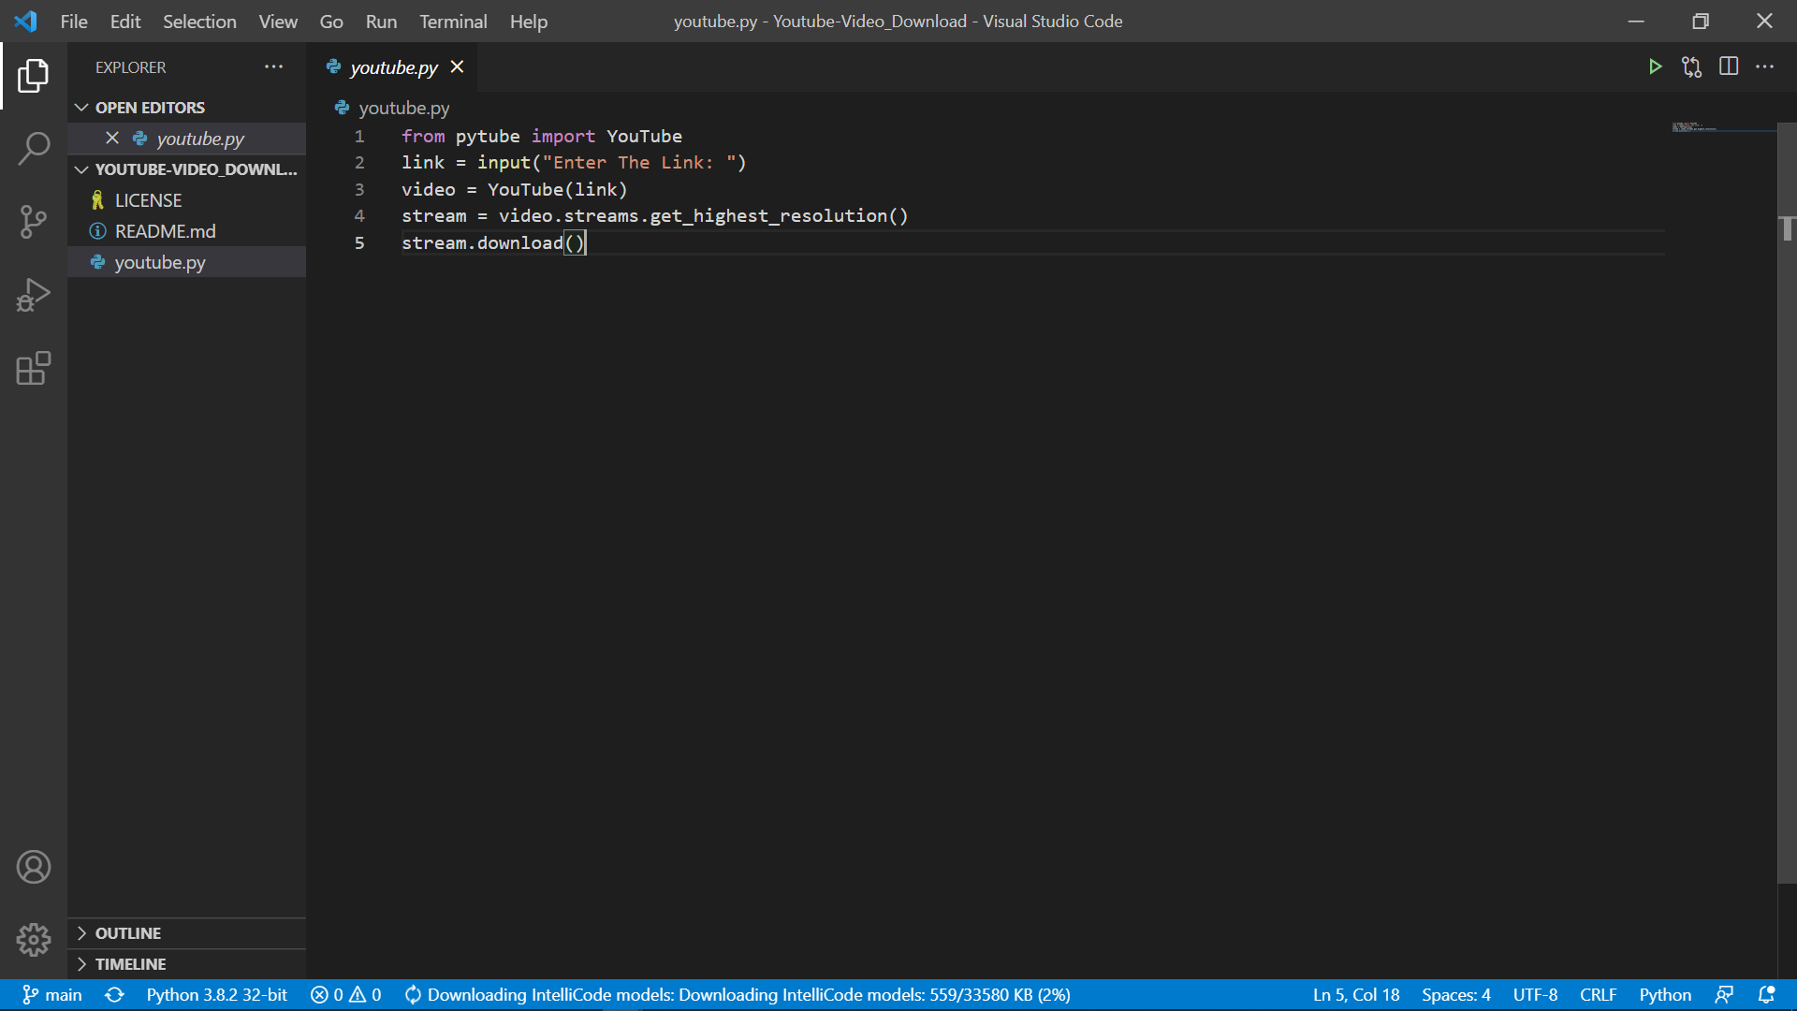1797x1011 pixels.
Task: Select Python 3.8.2 32-bit interpreter
Action: pyautogui.click(x=217, y=994)
